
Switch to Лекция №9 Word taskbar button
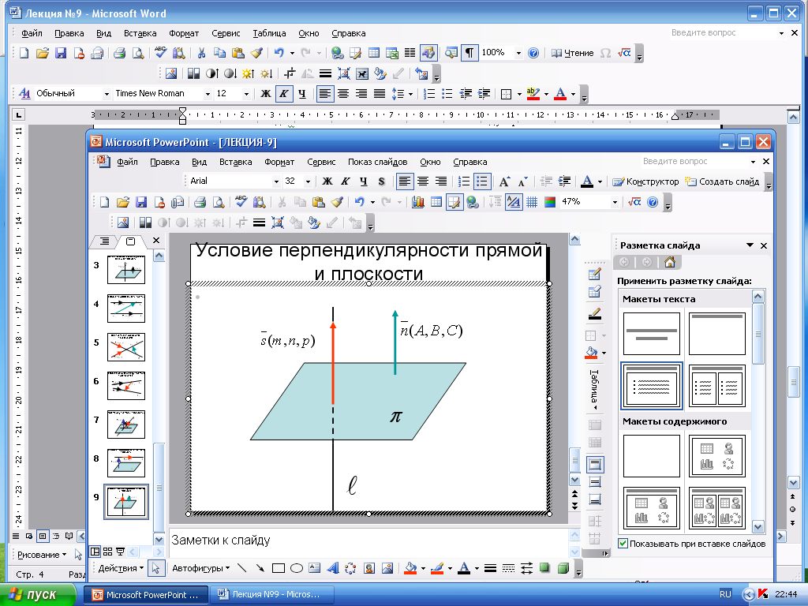(x=271, y=594)
